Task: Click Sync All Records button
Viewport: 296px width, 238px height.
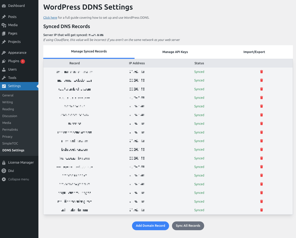Action: click(188, 226)
